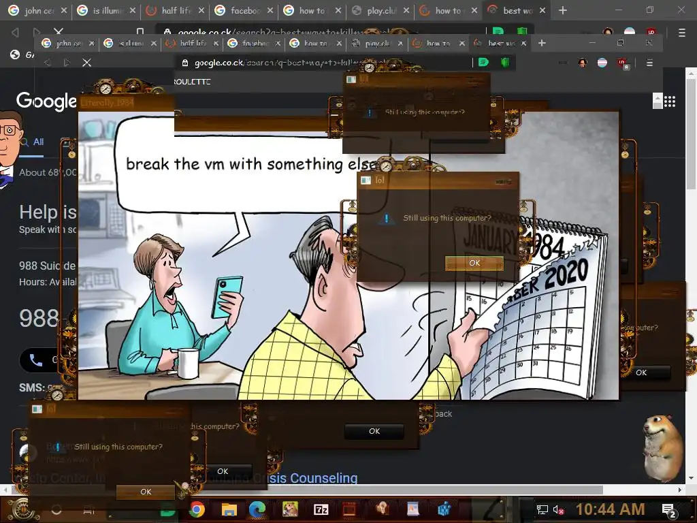Click the highlighted OK button near the Start button
This screenshot has height=523, width=697.
[146, 492]
